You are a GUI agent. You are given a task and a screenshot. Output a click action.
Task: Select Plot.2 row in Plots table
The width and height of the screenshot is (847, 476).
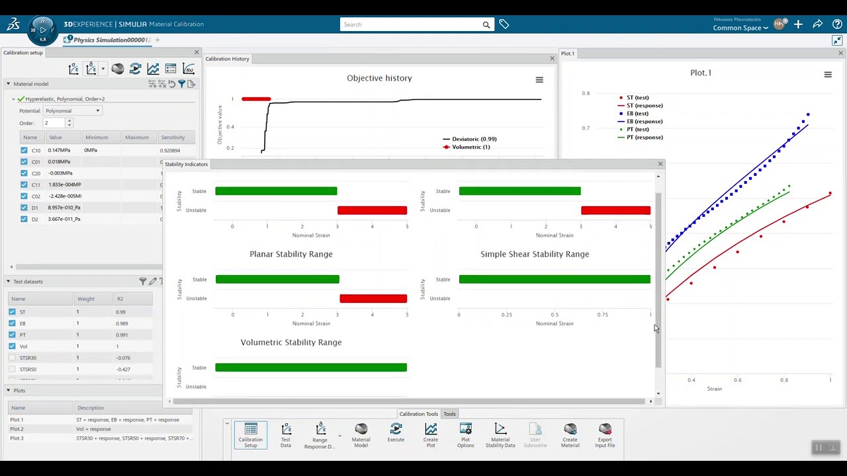pyautogui.click(x=99, y=429)
